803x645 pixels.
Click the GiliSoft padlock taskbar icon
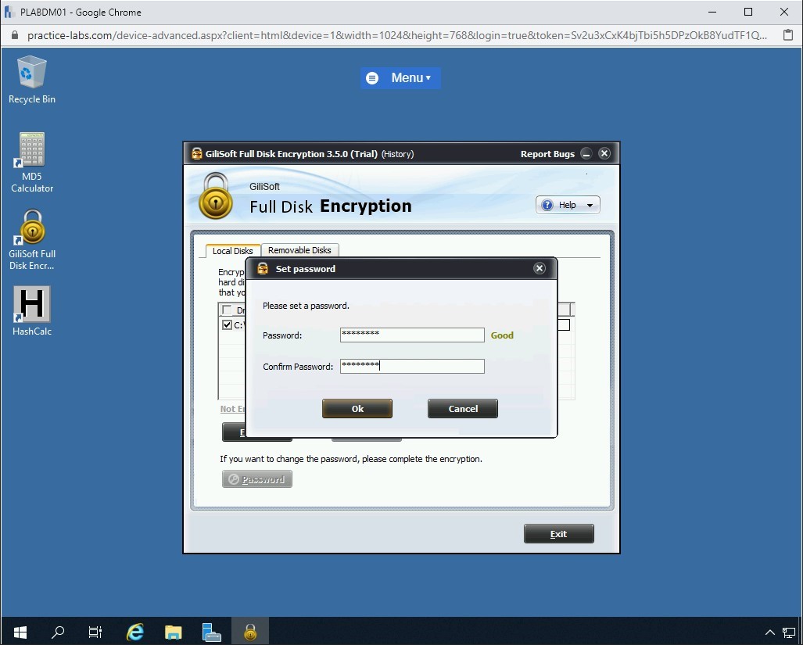pos(249,632)
